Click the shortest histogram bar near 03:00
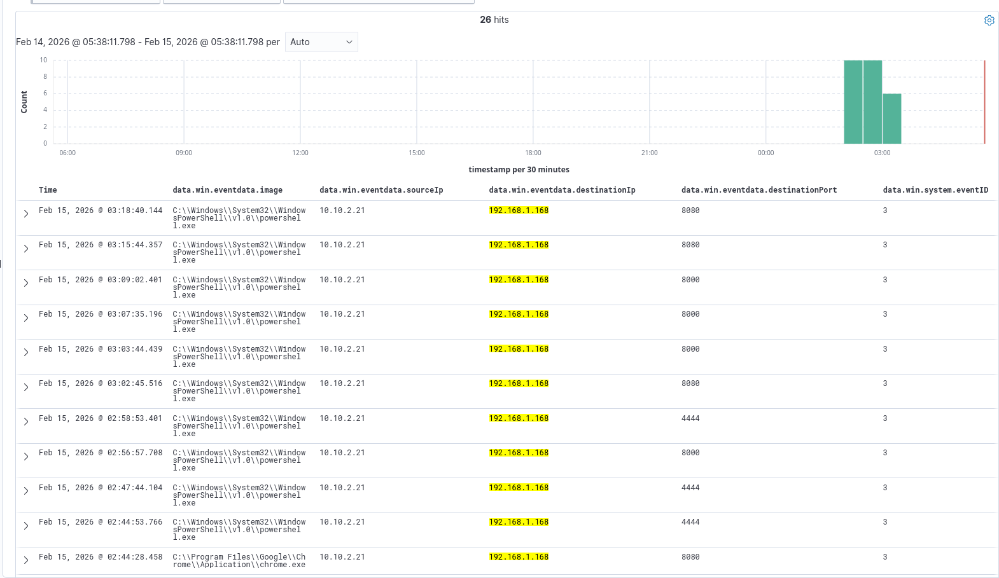Viewport: 999px width, 578px height. pyautogui.click(x=891, y=119)
